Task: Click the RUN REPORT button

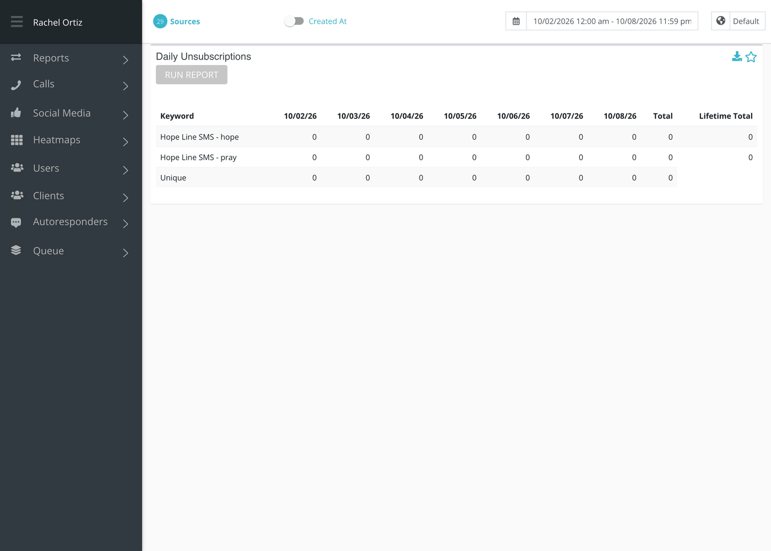Action: (192, 75)
